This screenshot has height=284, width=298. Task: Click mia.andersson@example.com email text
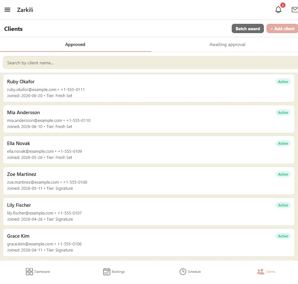(x=34, y=120)
